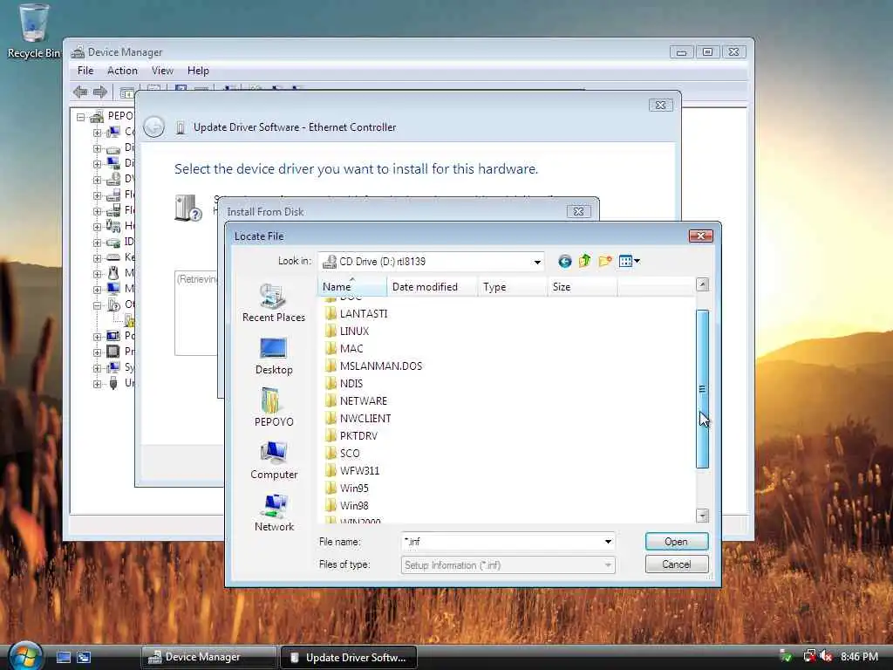Select the LINUX folder

[347, 331]
